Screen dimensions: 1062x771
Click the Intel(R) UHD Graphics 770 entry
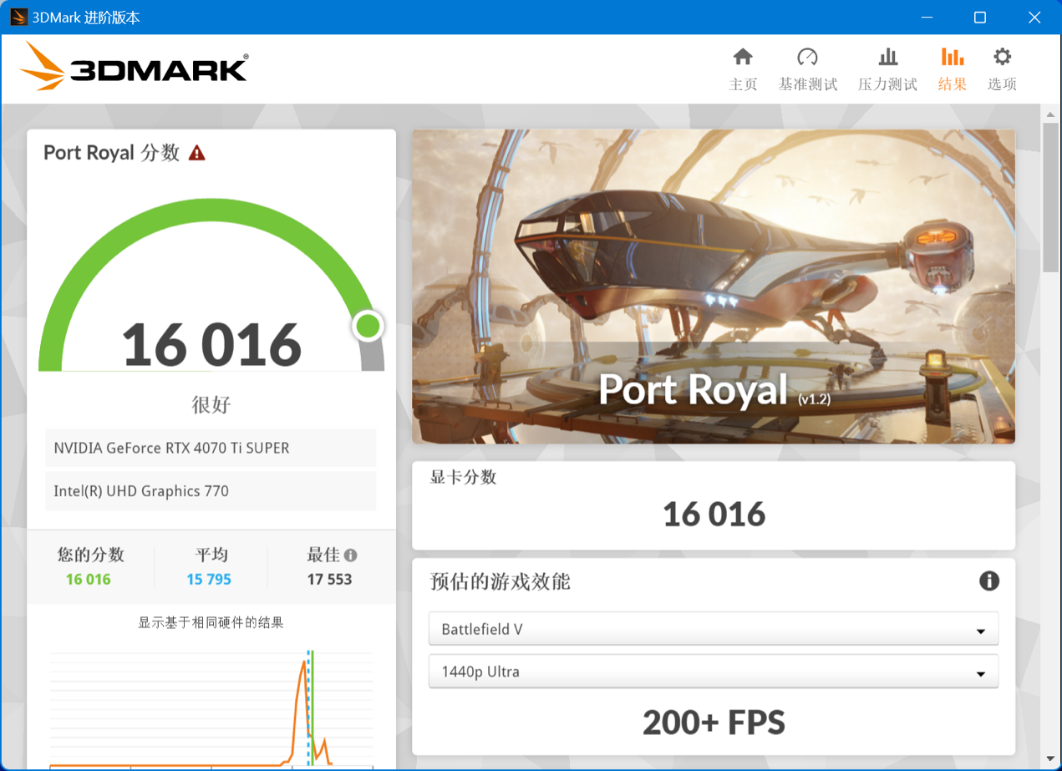click(x=210, y=491)
